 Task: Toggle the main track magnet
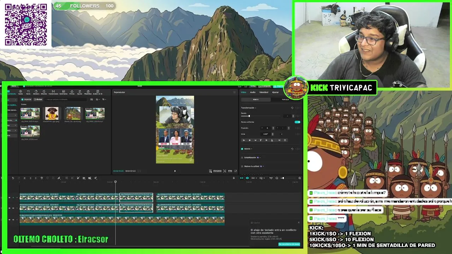(x=242, y=178)
